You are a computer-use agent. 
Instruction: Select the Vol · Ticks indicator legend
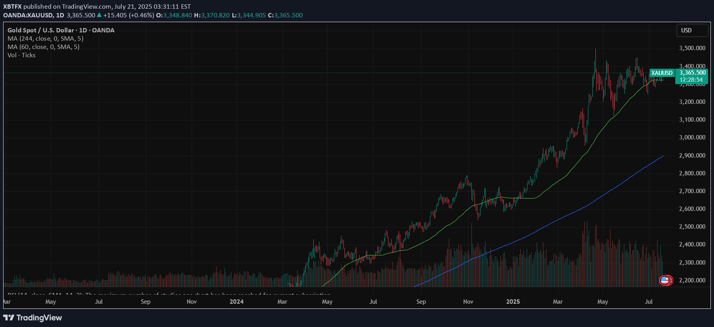[x=21, y=55]
